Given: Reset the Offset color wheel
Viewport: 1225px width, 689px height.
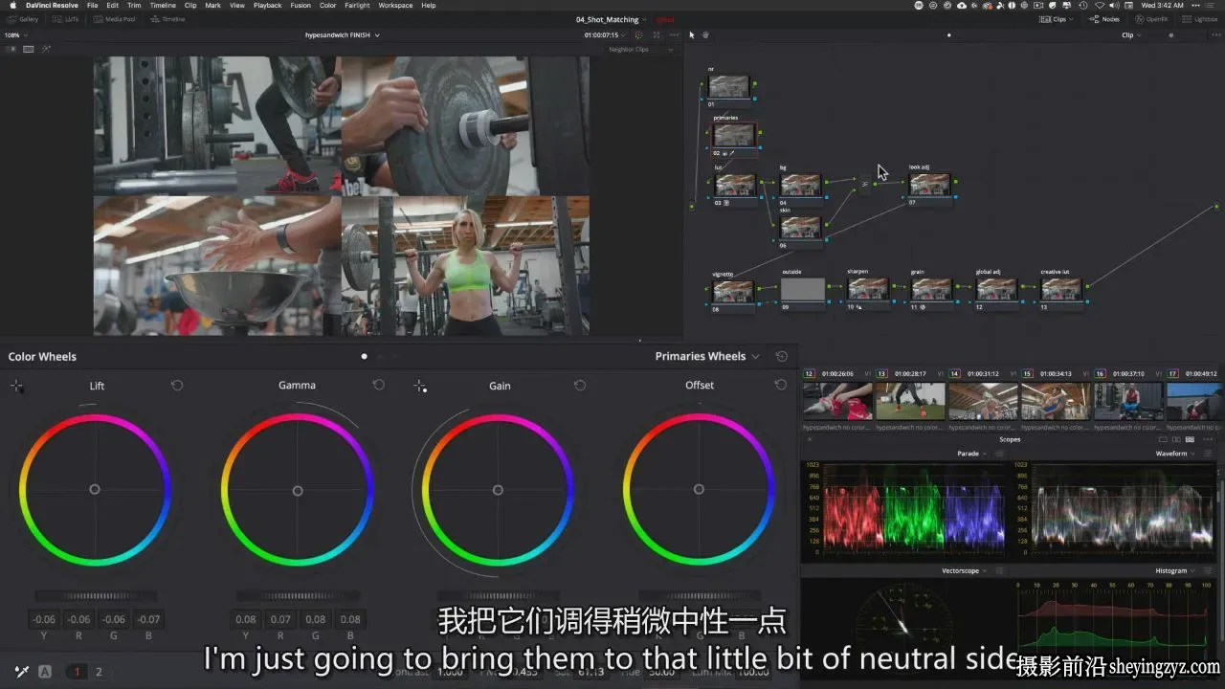Looking at the screenshot, I should [x=781, y=386].
